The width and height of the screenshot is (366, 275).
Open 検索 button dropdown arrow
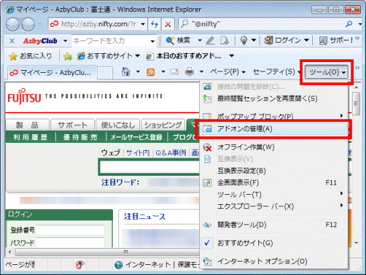pos(200,40)
